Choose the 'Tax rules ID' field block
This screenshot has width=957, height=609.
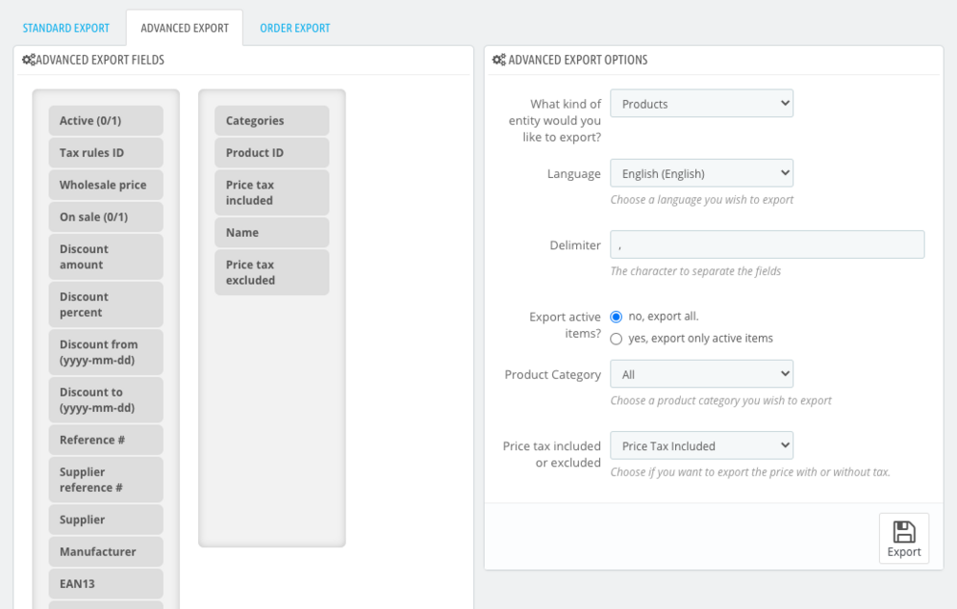coord(106,152)
